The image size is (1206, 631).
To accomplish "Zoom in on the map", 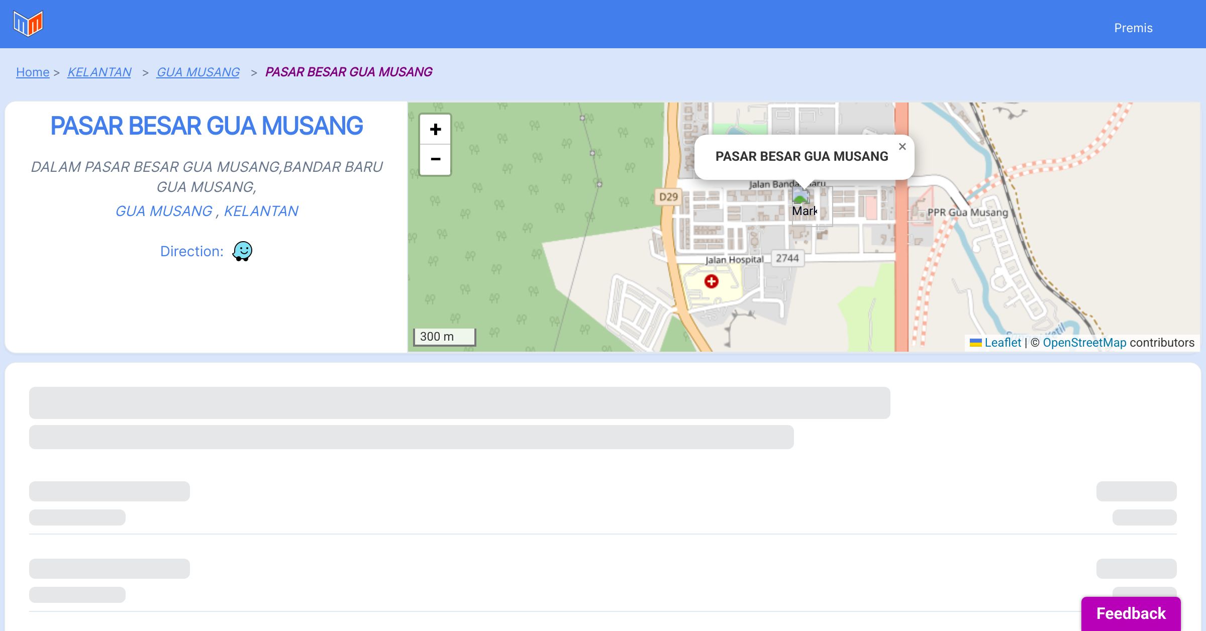I will pos(435,130).
